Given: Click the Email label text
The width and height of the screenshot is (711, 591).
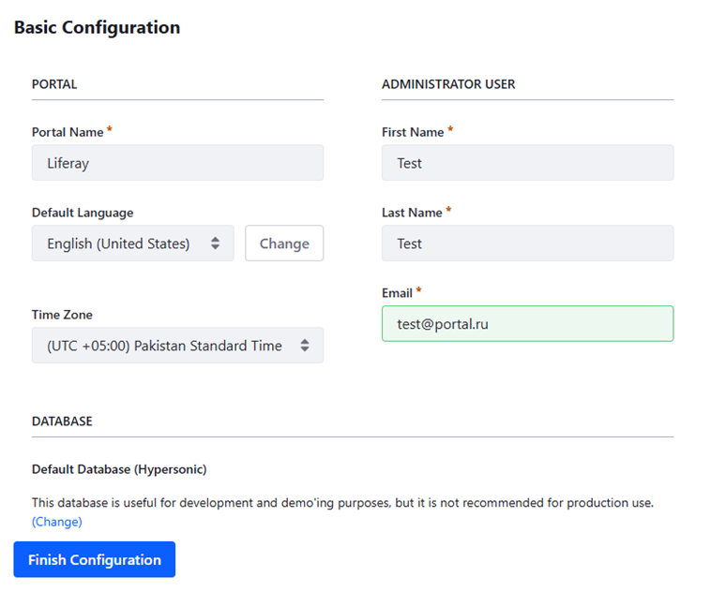Looking at the screenshot, I should point(397,293).
